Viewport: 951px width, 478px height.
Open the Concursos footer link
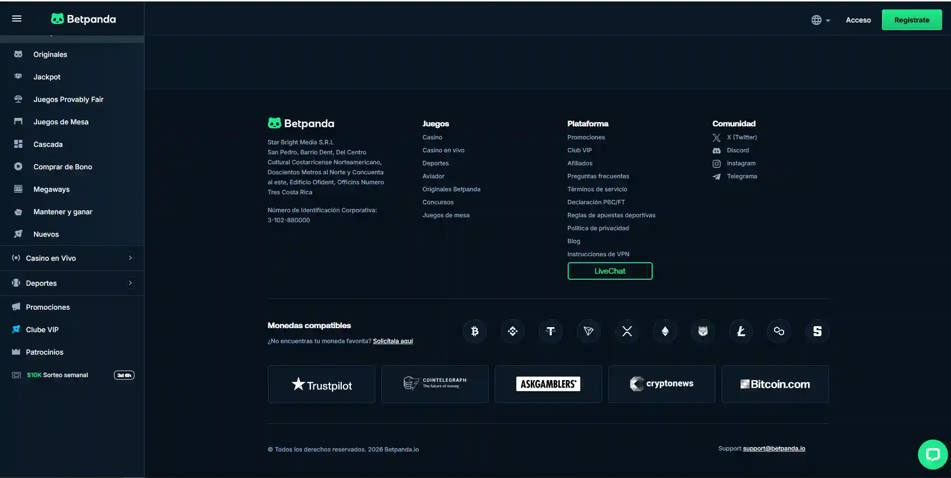pyautogui.click(x=438, y=202)
